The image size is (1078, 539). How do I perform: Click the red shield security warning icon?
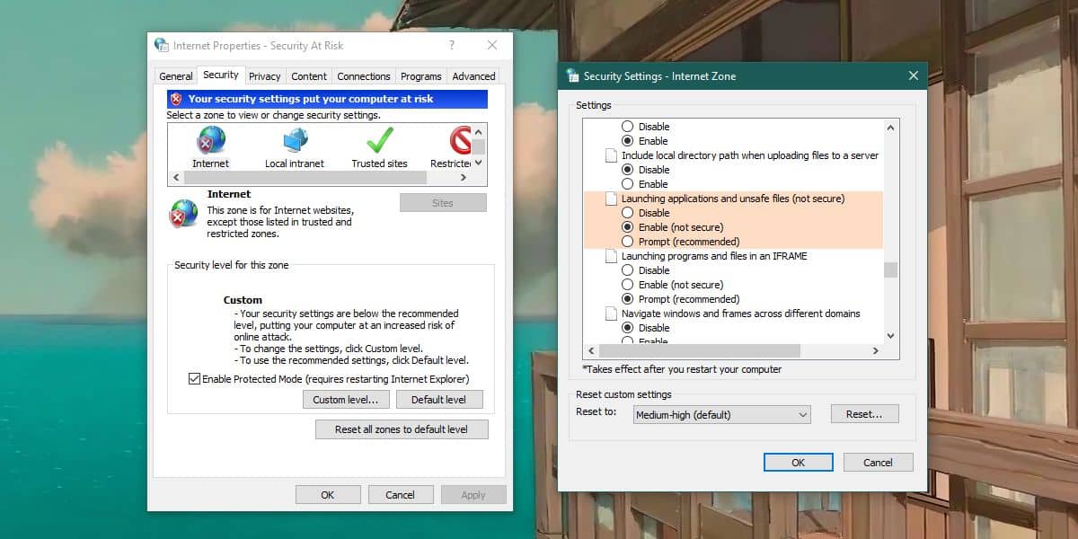pyautogui.click(x=176, y=99)
